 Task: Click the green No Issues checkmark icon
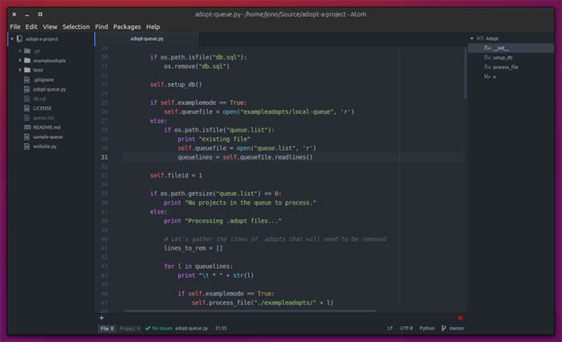coord(148,328)
